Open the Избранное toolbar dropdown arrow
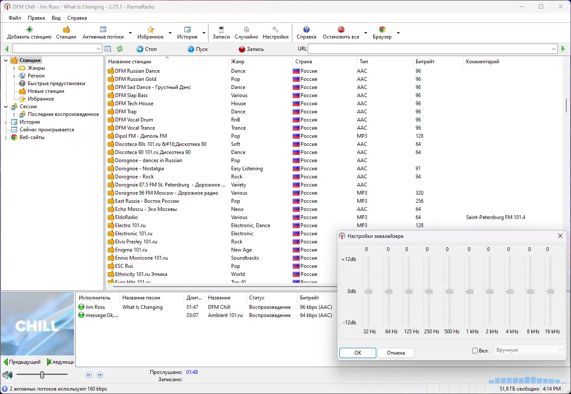The image size is (571, 394). click(x=170, y=33)
